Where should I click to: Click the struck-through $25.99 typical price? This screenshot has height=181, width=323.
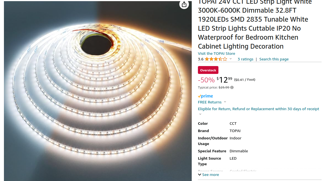(224, 87)
